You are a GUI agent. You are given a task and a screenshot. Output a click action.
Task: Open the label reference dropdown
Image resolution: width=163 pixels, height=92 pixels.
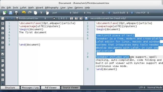click(79, 13)
